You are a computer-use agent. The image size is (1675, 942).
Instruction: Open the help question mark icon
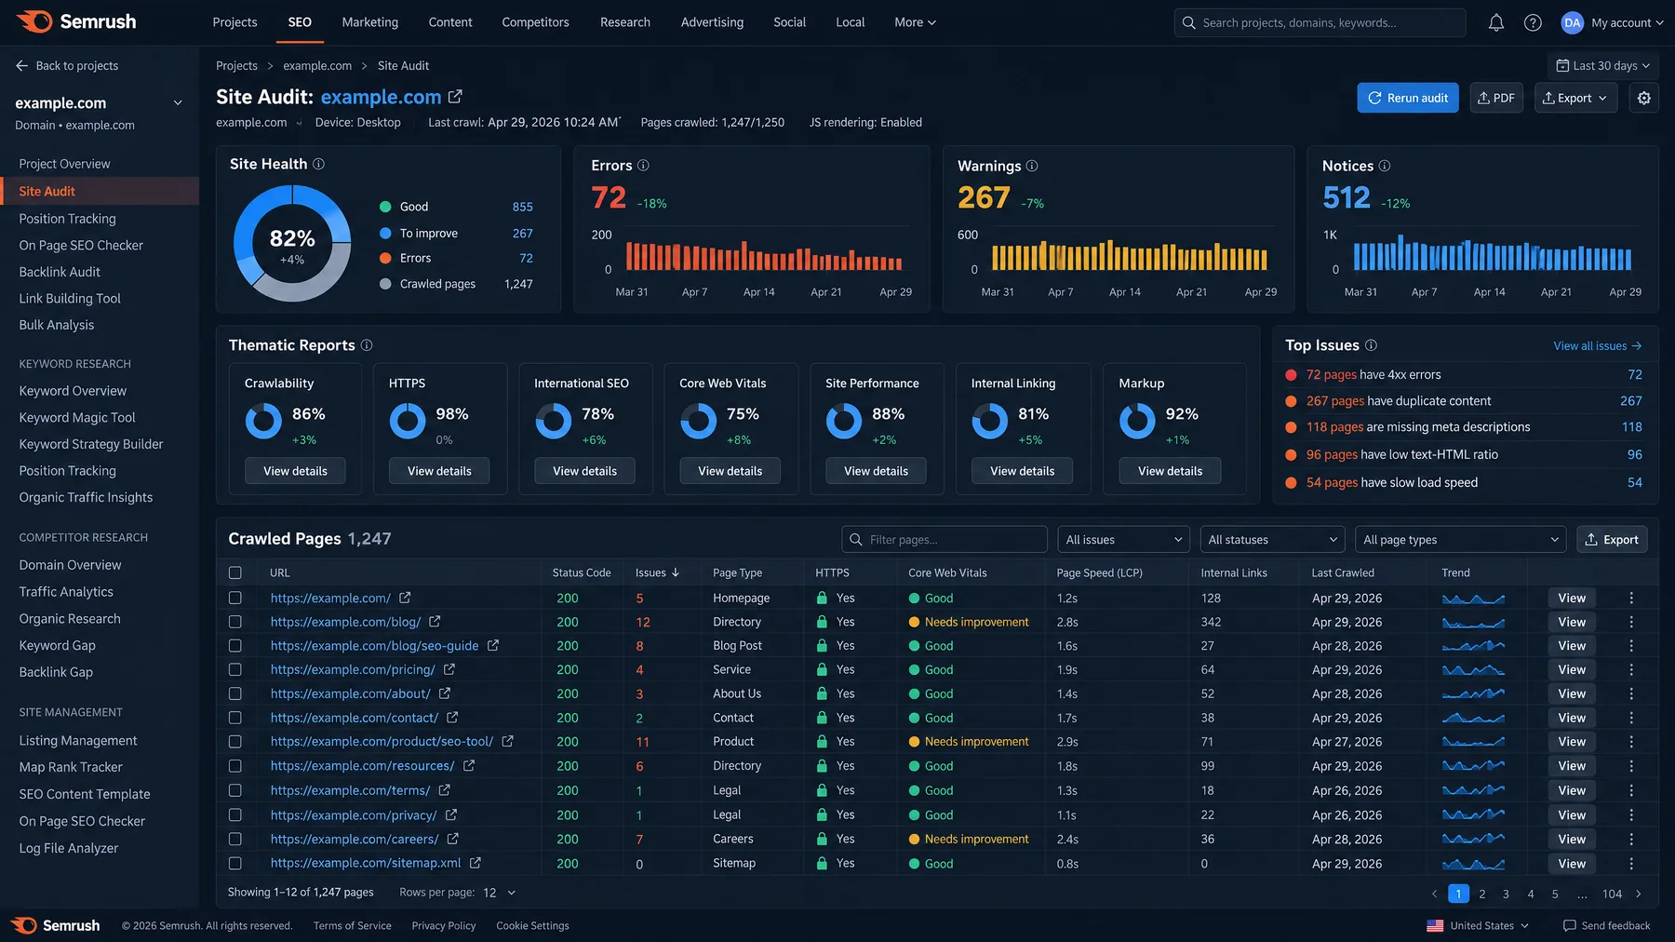click(1533, 22)
